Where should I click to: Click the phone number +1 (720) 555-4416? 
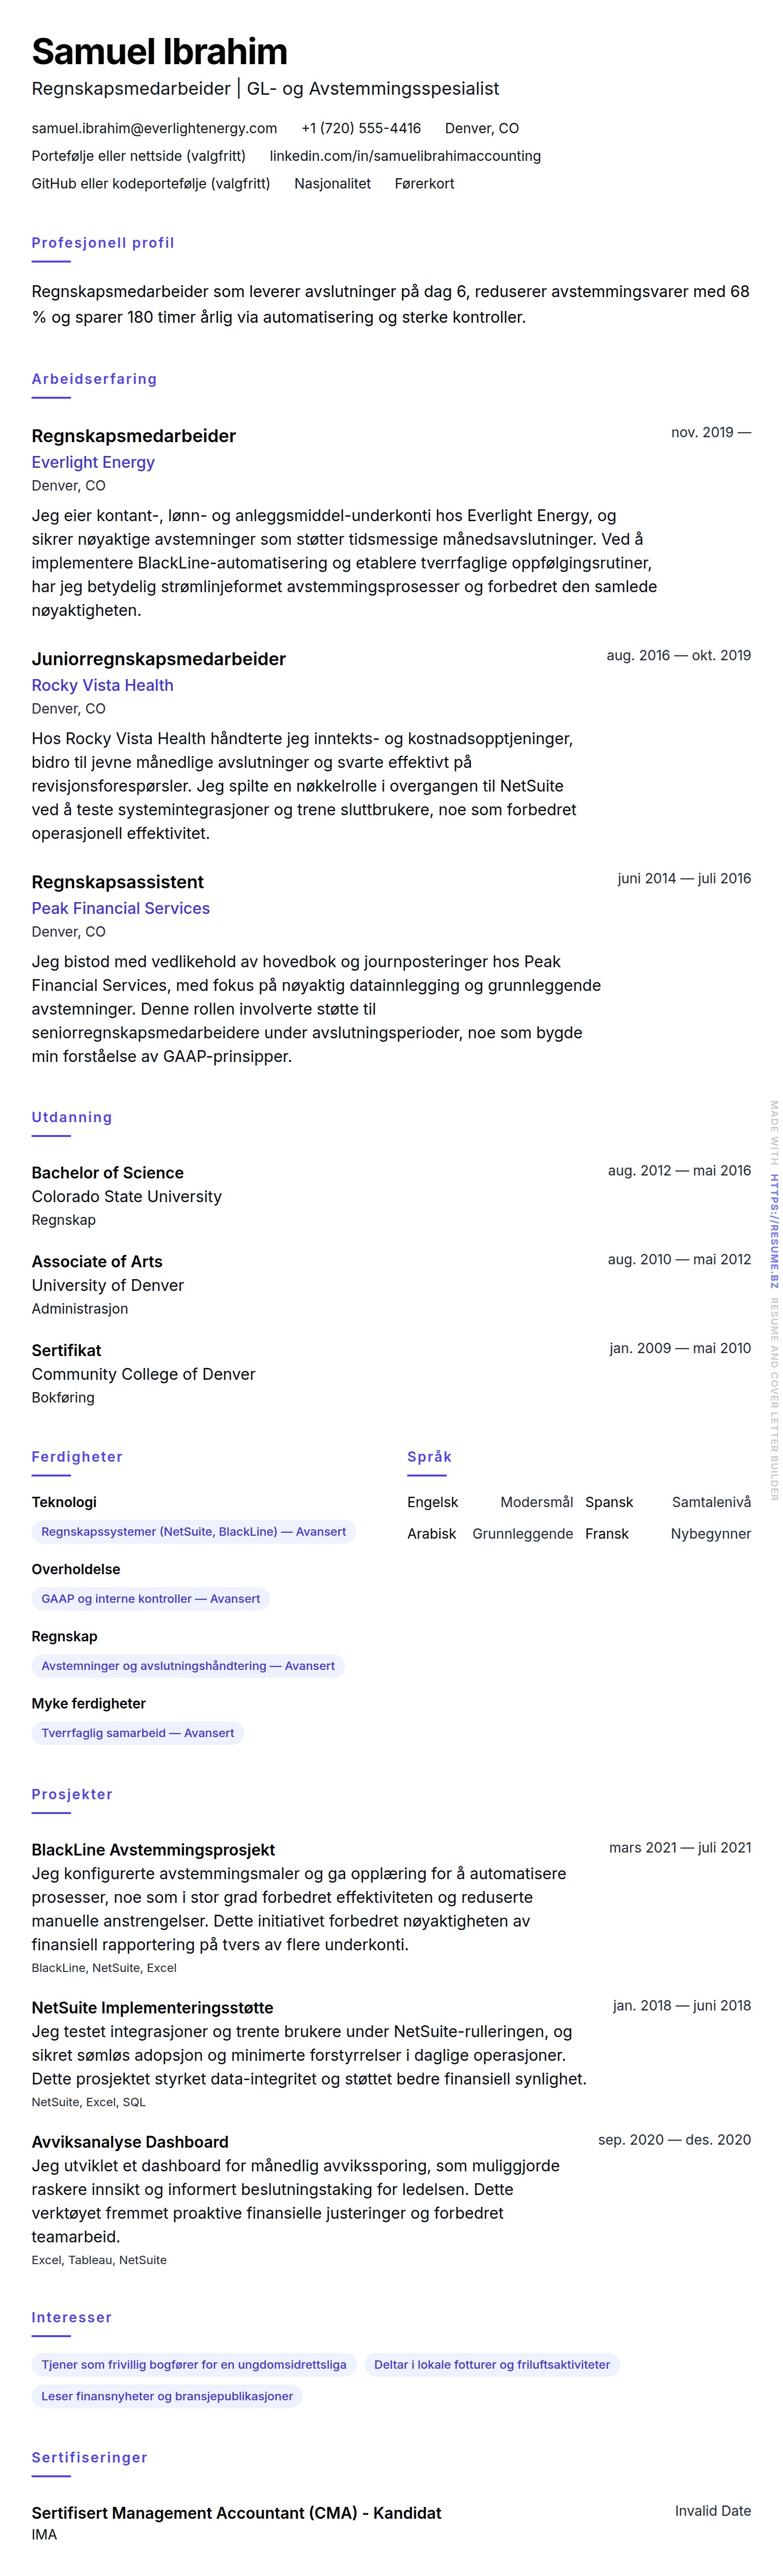[x=360, y=128]
